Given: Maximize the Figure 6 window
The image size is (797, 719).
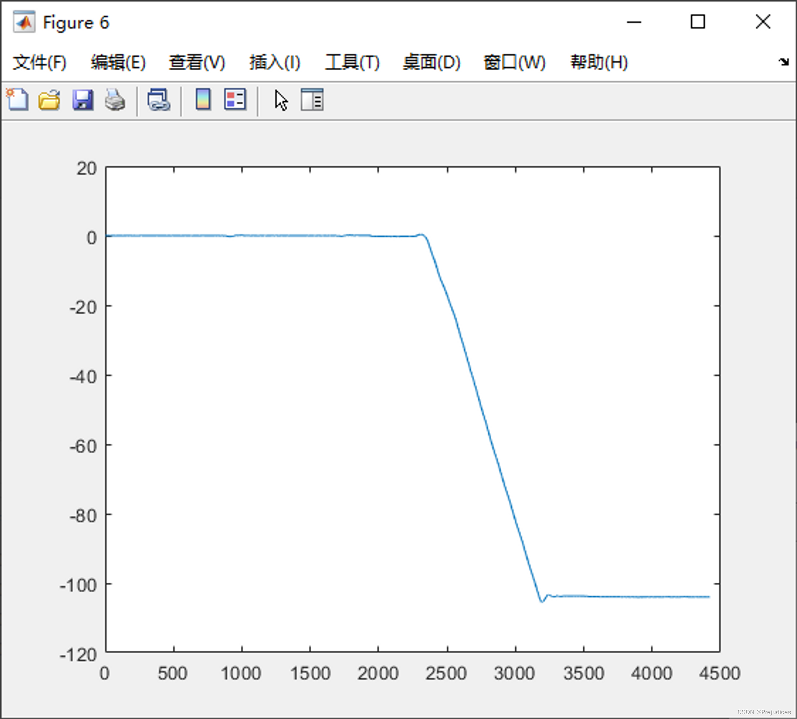Looking at the screenshot, I should [x=697, y=22].
